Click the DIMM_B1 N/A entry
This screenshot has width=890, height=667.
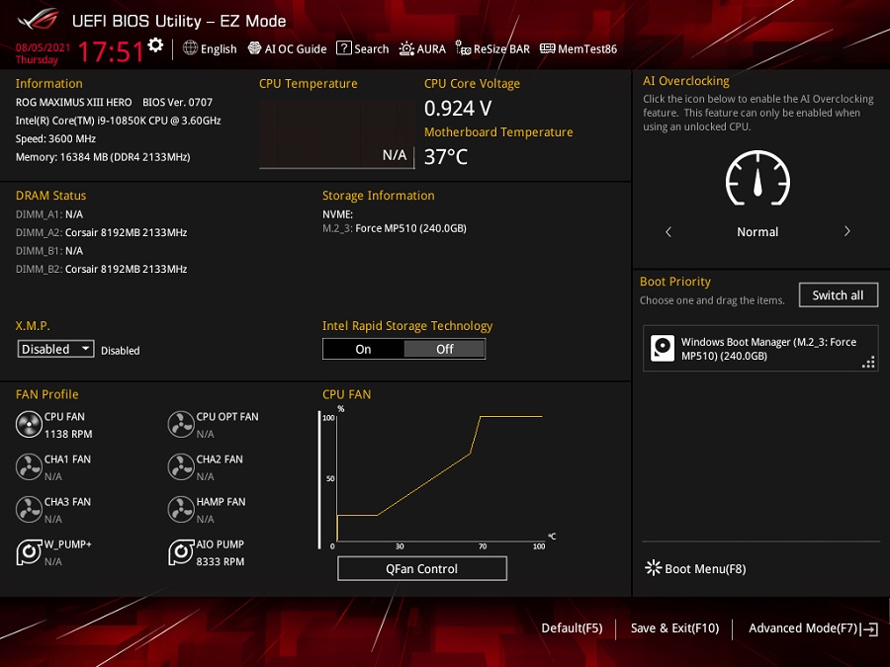coord(48,251)
